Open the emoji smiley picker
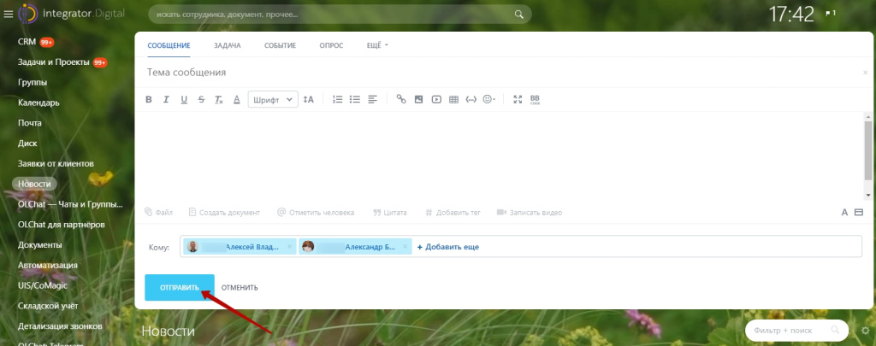The height and width of the screenshot is (346, 876). coord(489,100)
